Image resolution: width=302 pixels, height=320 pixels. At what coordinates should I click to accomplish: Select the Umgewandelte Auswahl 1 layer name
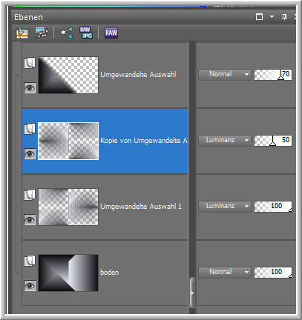click(x=141, y=207)
